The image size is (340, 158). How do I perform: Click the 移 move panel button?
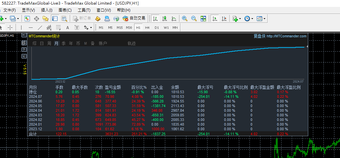(x=24, y=43)
